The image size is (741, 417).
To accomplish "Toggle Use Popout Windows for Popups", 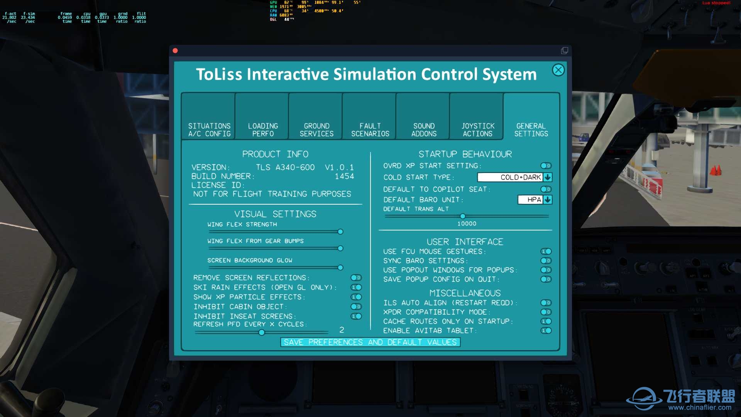I will click(546, 270).
